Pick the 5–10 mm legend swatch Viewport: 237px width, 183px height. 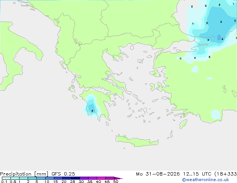41,178
